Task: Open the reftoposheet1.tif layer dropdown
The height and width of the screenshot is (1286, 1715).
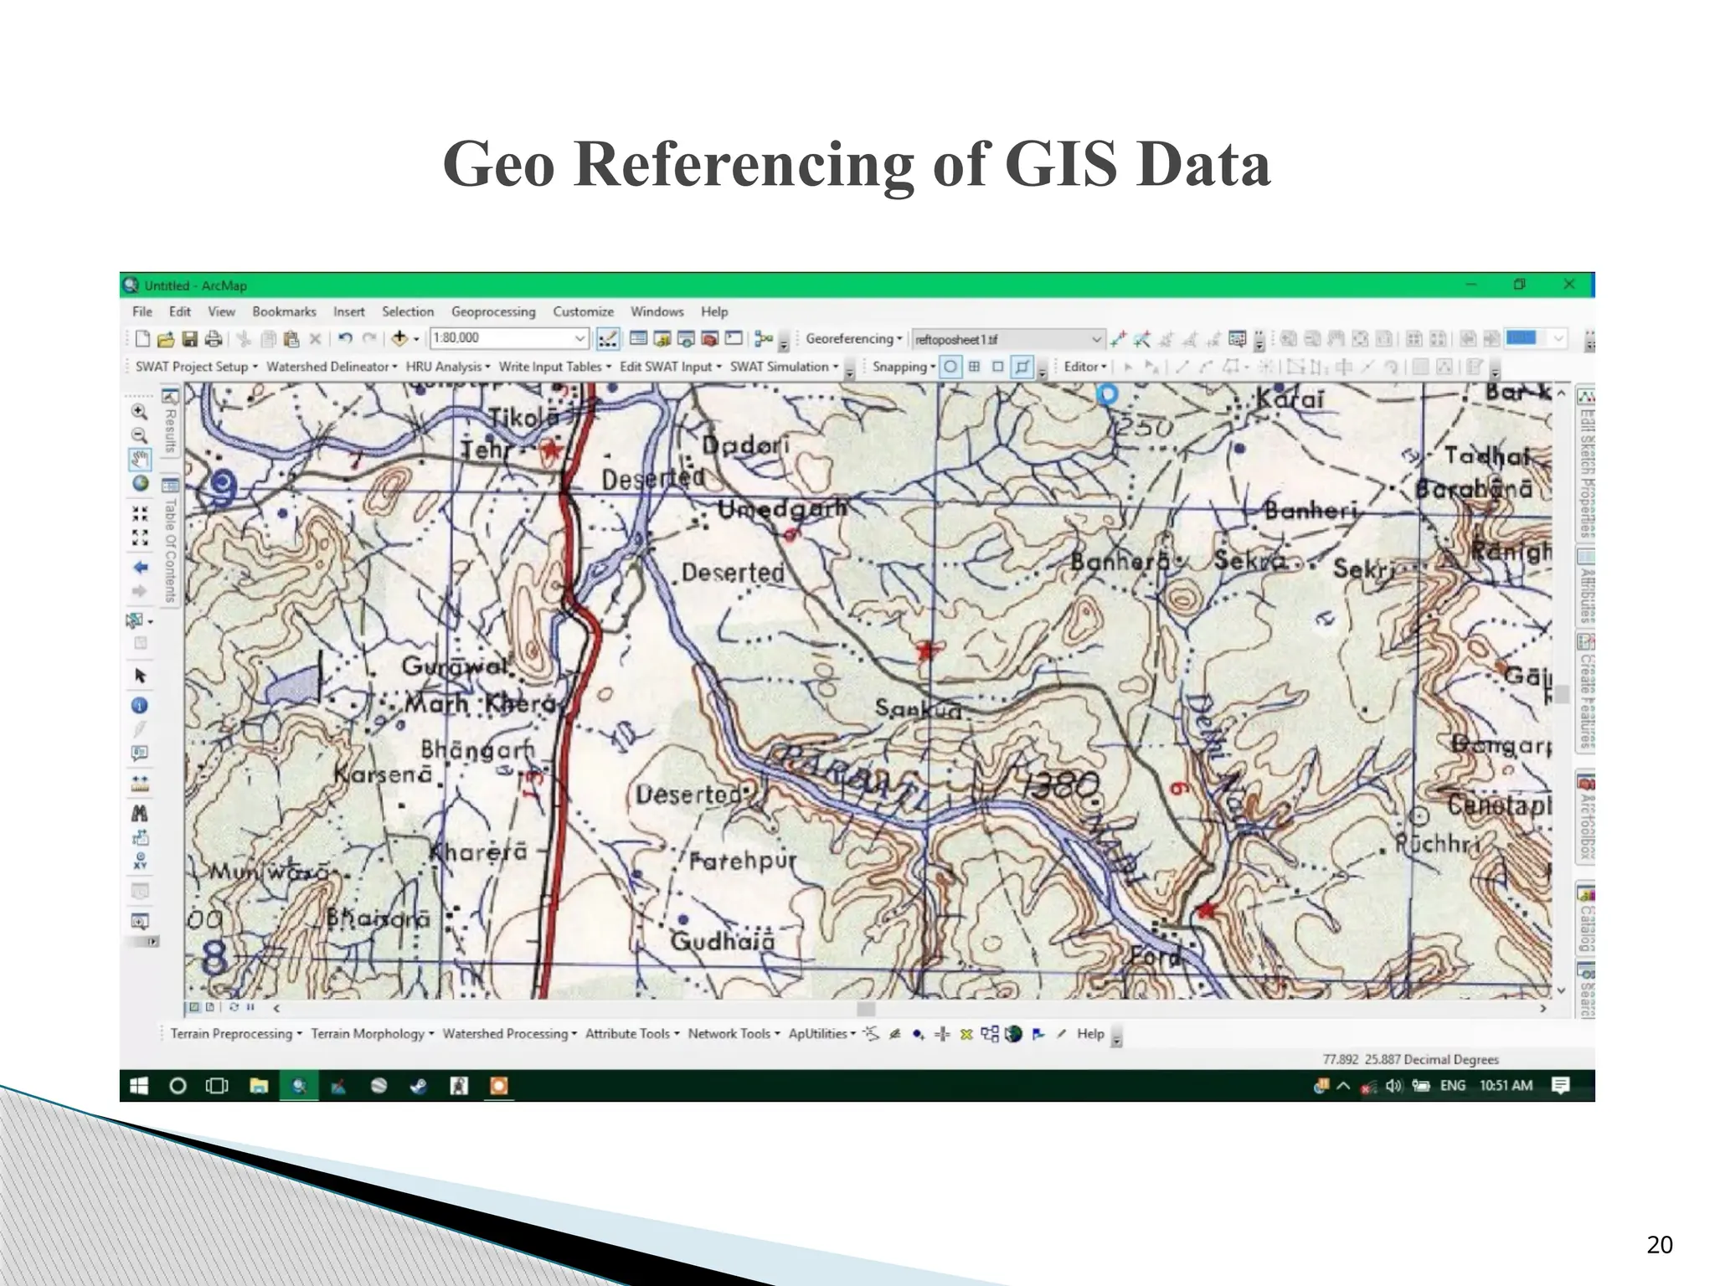Action: pos(1095,339)
